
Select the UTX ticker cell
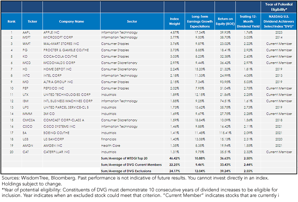[26, 95]
